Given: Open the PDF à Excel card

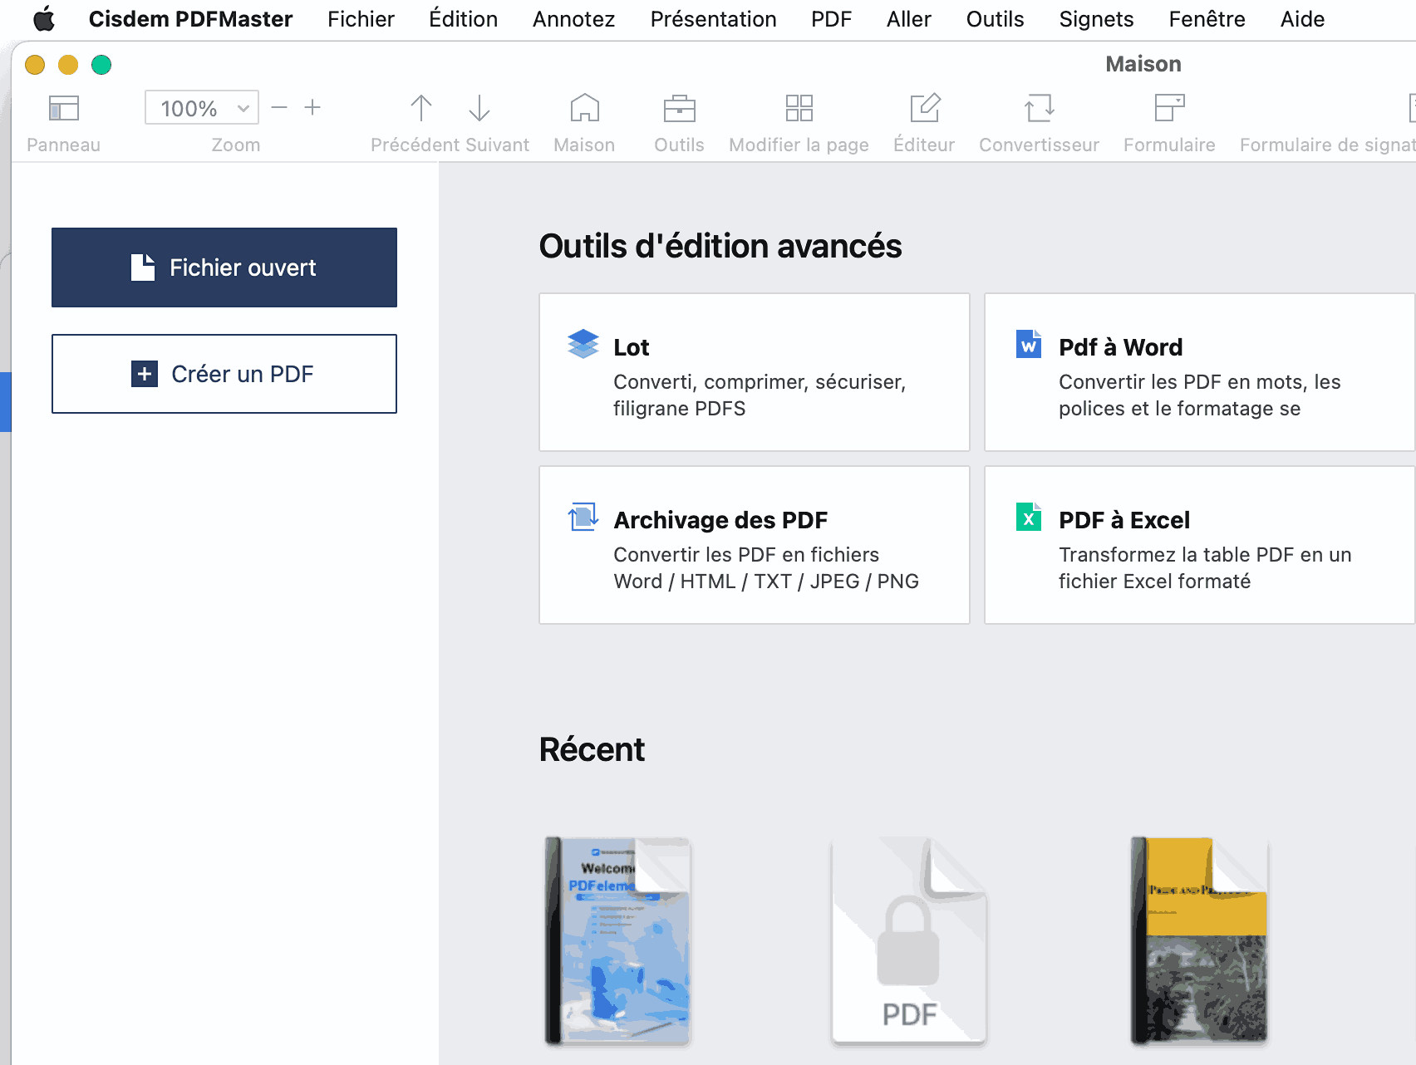Looking at the screenshot, I should coord(1200,545).
